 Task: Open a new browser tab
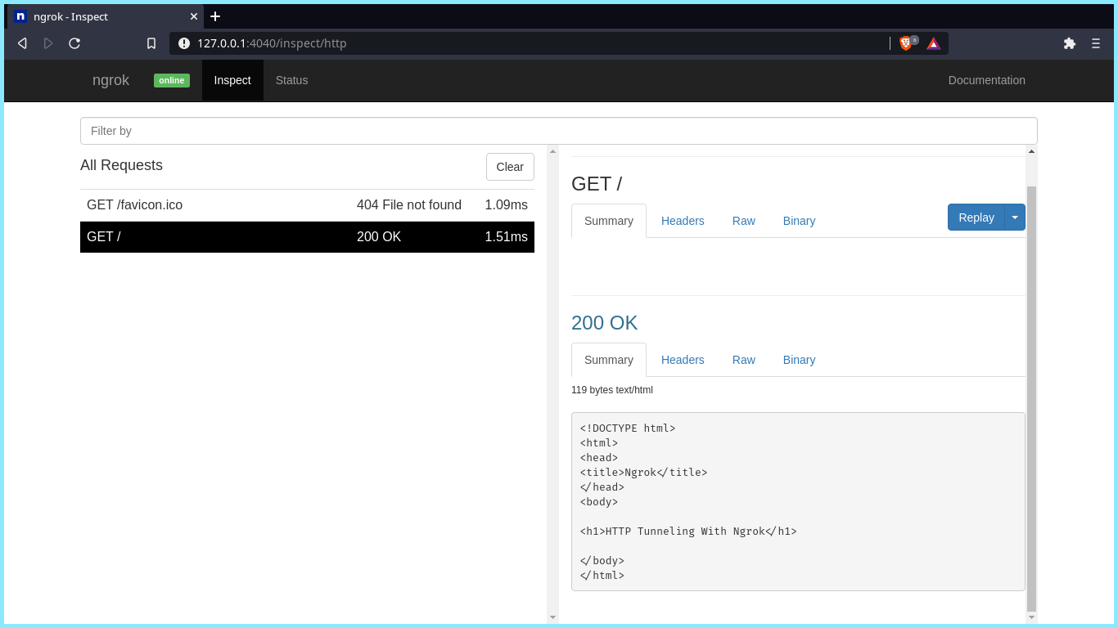tap(215, 16)
